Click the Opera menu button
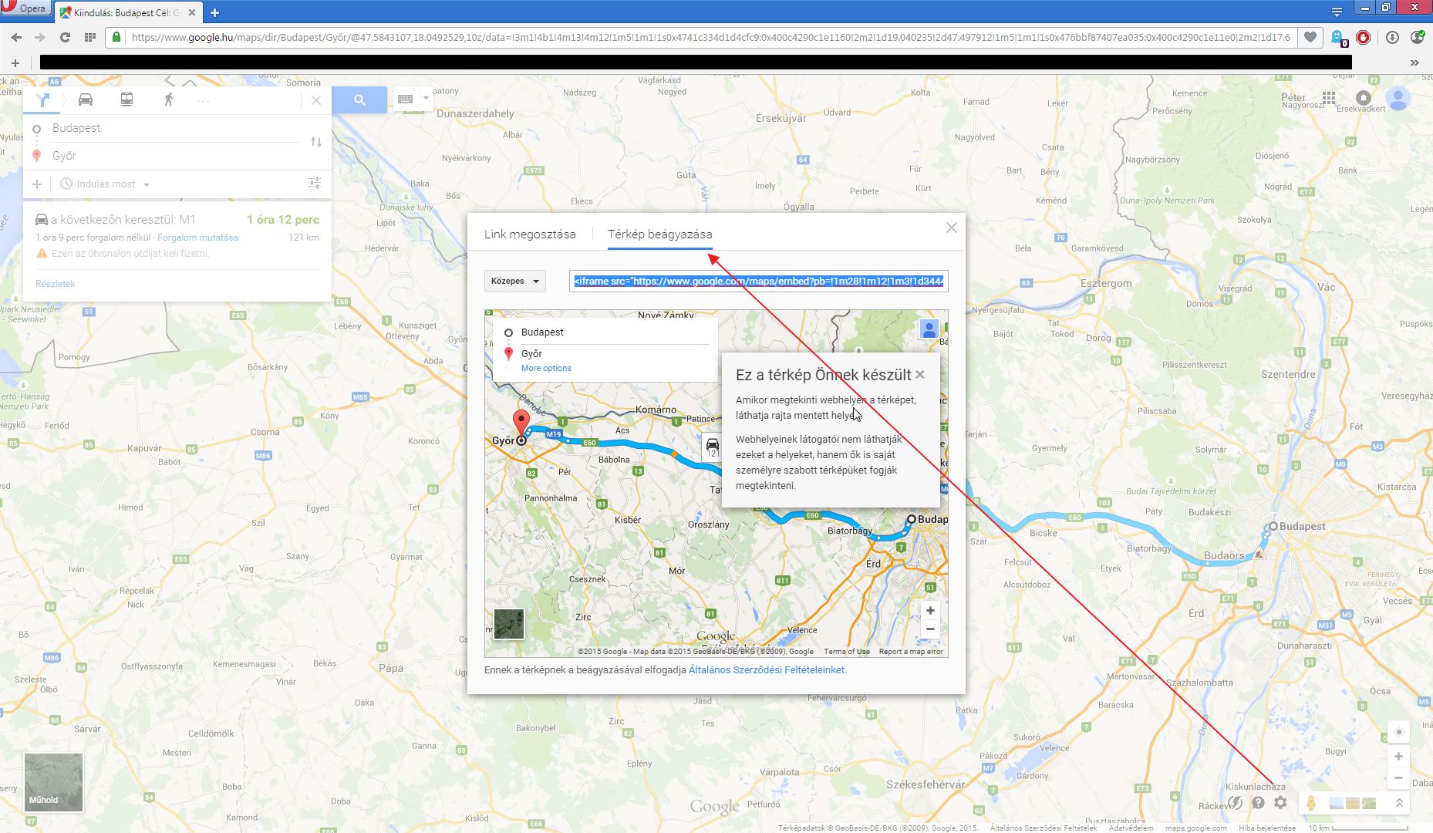1433x833 pixels. [25, 8]
